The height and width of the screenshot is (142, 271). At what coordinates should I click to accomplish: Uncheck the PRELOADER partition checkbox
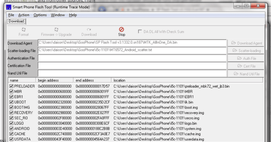[11, 86]
